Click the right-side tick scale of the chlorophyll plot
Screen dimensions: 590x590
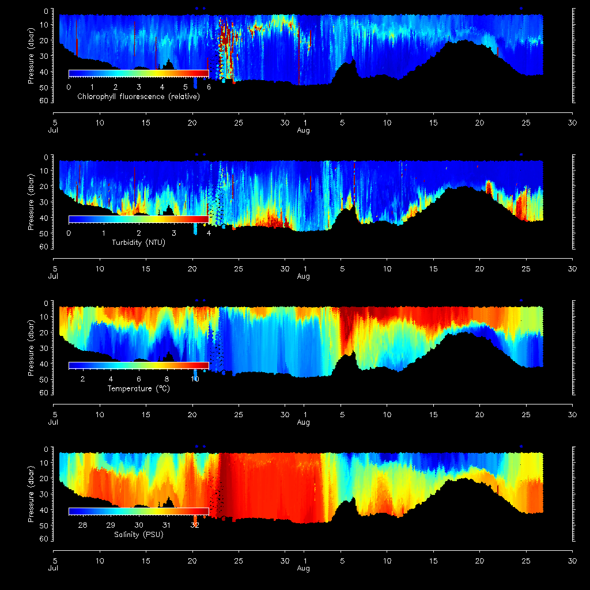click(573, 56)
